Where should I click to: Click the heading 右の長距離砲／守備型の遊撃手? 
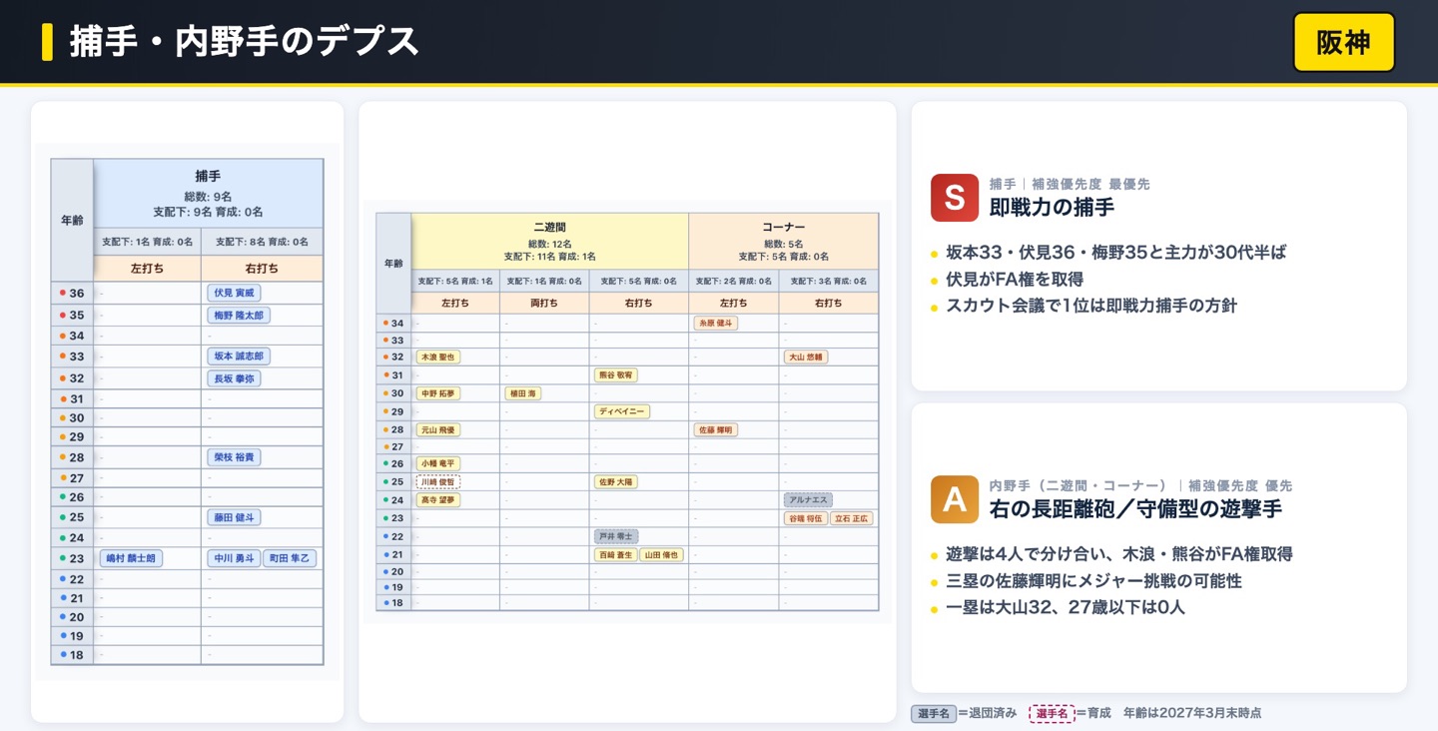(1135, 509)
